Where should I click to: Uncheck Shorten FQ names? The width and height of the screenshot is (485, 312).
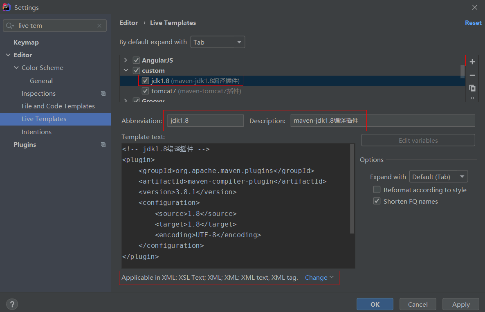[x=377, y=201]
